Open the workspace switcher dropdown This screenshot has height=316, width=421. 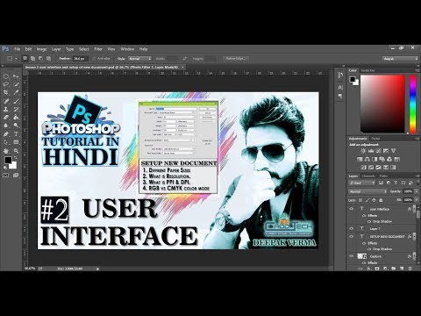coord(400,59)
